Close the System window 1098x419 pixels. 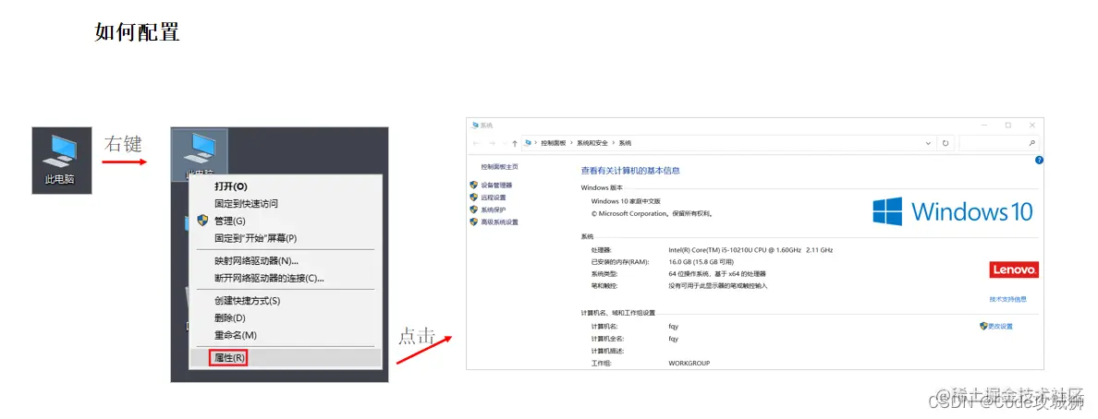pos(1032,126)
